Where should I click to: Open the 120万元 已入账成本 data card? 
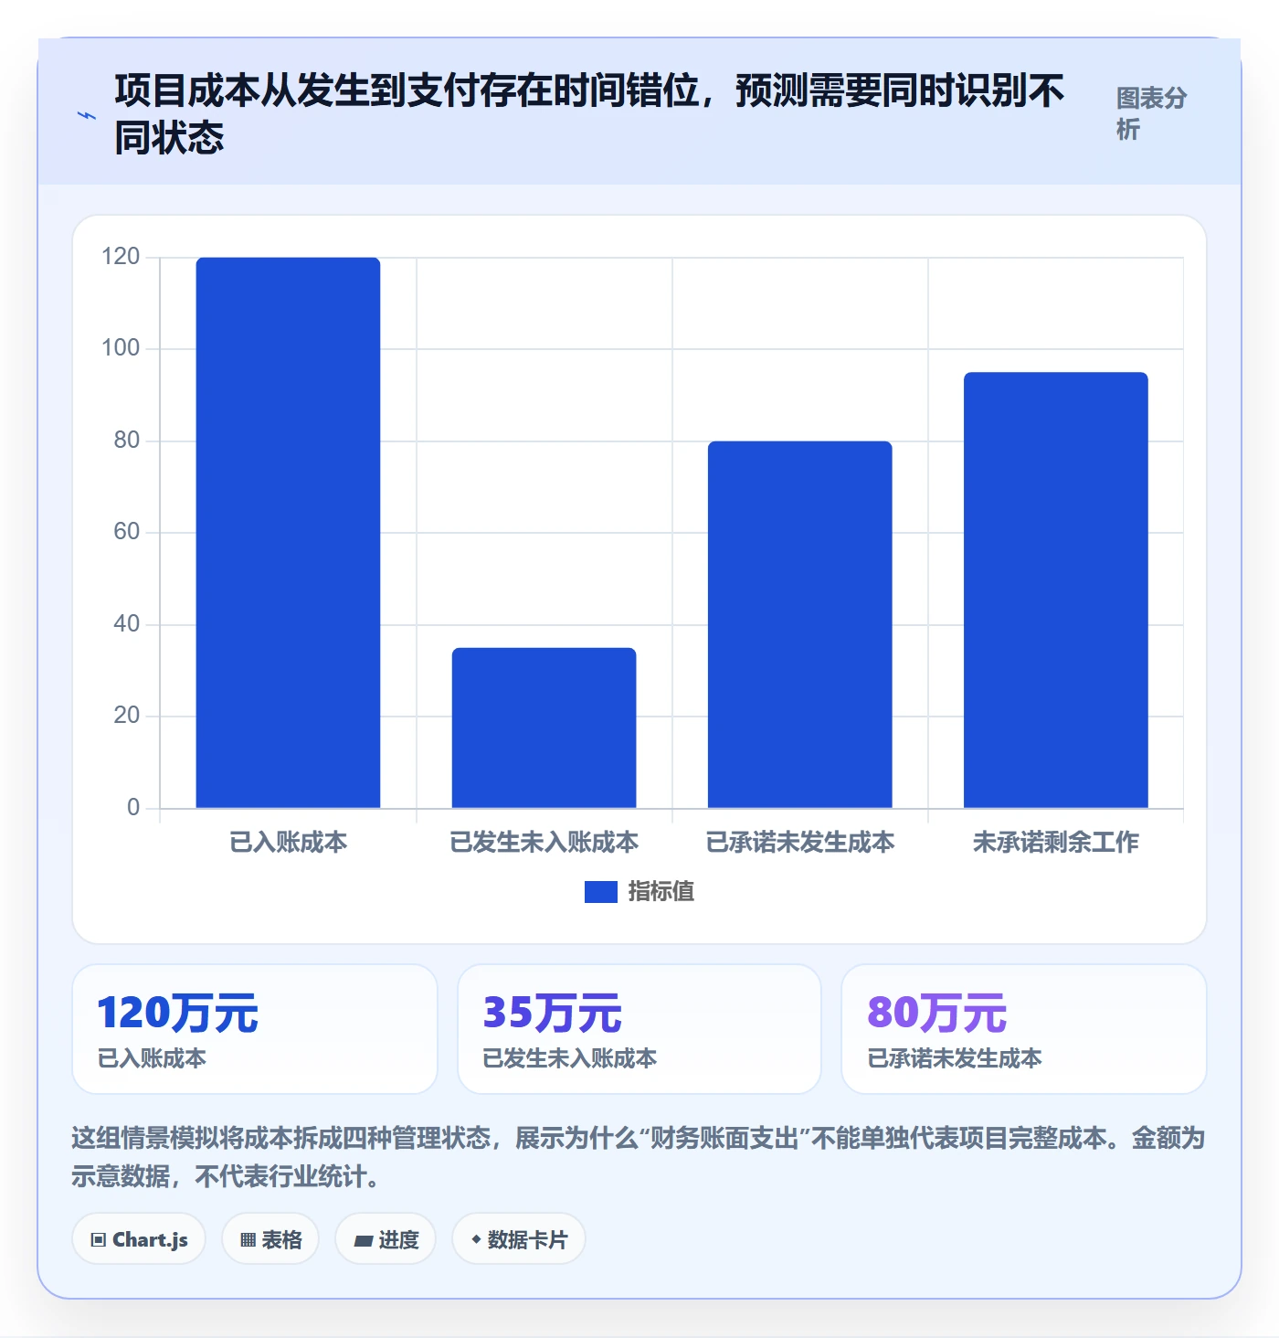pyautogui.click(x=255, y=1029)
